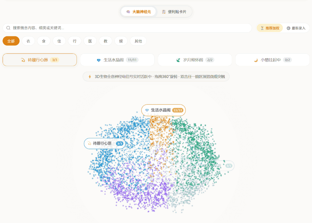The width and height of the screenshot is (312, 223).
Task: Click the wish icon on 待履行心愿 card
Action: tap(23, 60)
